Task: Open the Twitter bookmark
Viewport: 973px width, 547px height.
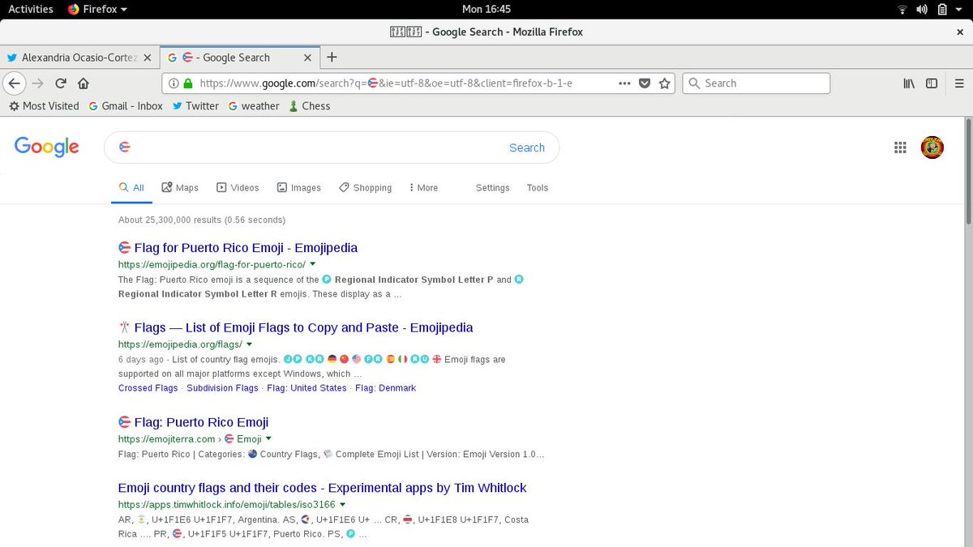Action: tap(195, 106)
